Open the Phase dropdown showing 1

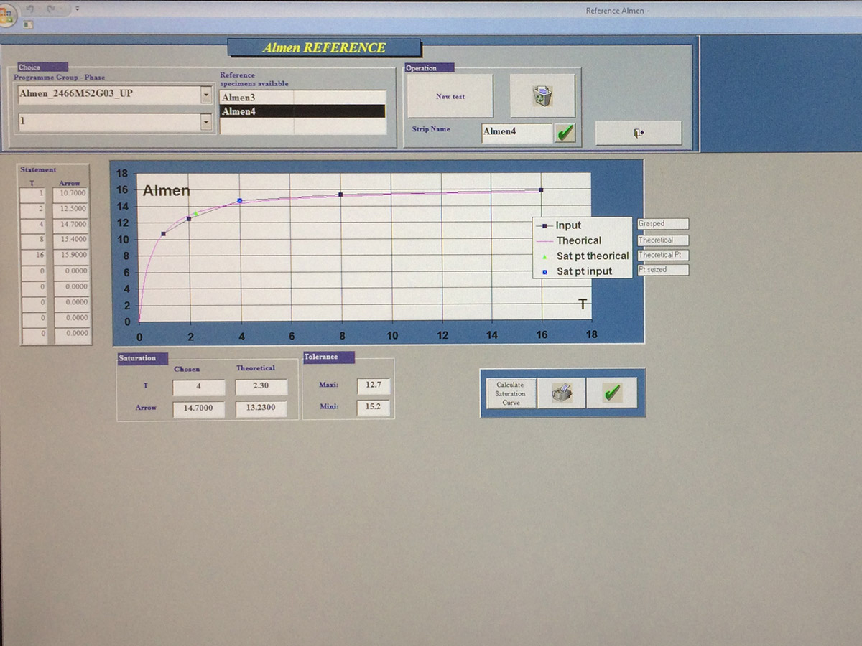[x=206, y=123]
